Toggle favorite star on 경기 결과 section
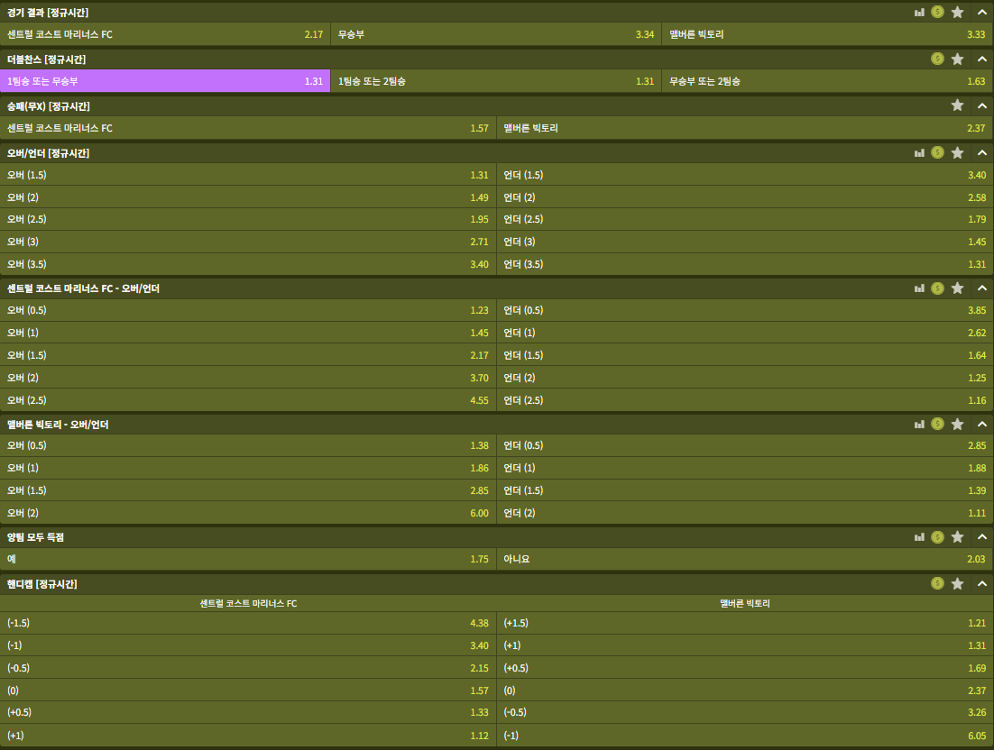Screen dimensions: 994x750 coord(957,13)
